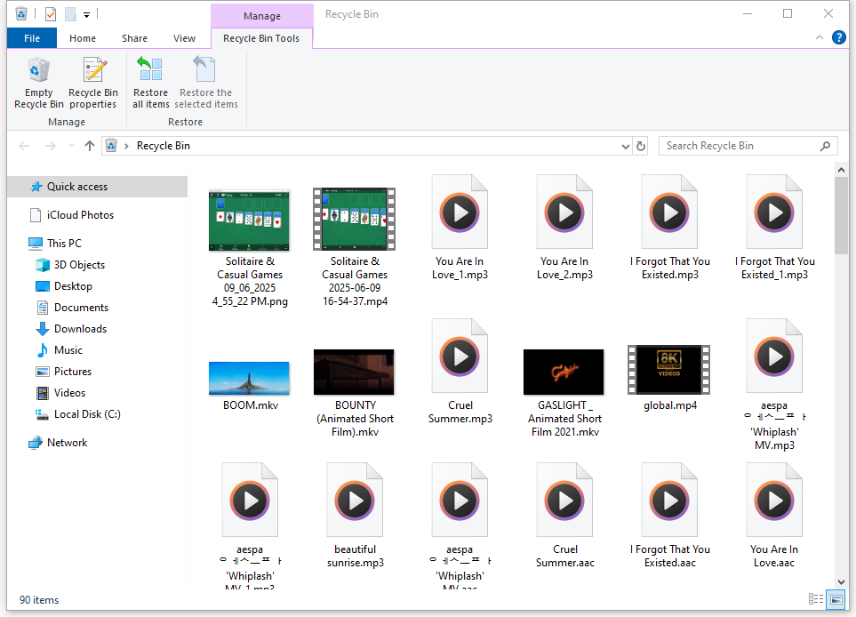
Task: Open the File menu
Action: [x=31, y=37]
